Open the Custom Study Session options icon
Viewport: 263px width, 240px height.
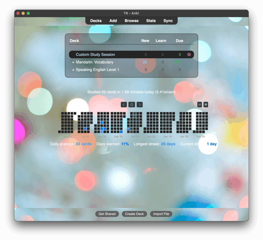click(189, 54)
